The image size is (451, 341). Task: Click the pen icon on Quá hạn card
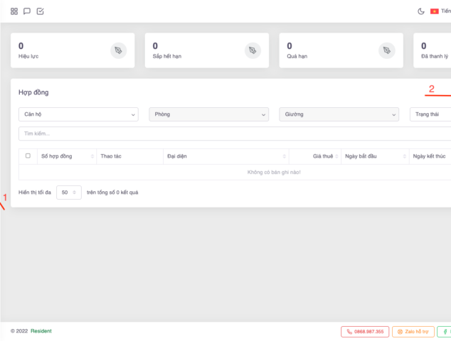tap(386, 50)
